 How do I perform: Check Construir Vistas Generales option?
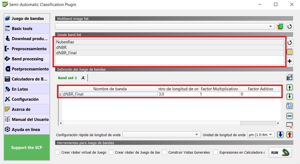click(165, 152)
